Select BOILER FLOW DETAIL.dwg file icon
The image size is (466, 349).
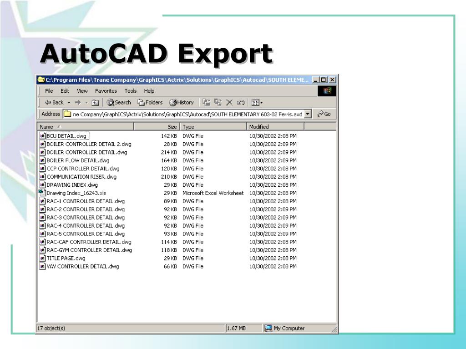42,160
